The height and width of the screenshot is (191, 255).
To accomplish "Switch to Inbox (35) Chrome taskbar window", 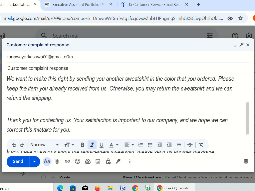I will tap(174, 188).
